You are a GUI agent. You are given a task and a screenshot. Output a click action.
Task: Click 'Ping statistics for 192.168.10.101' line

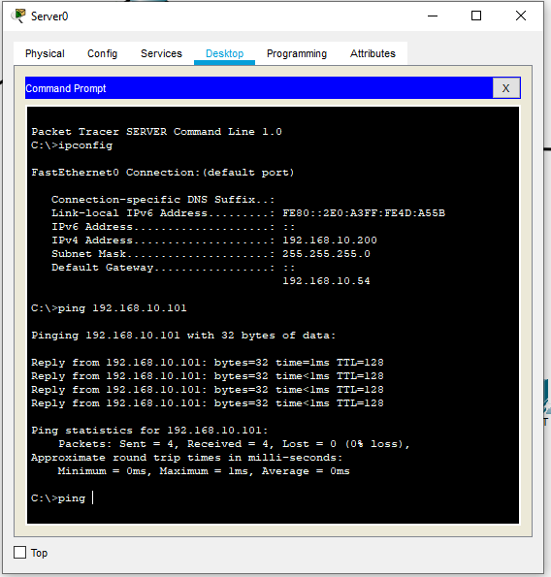click(x=149, y=431)
